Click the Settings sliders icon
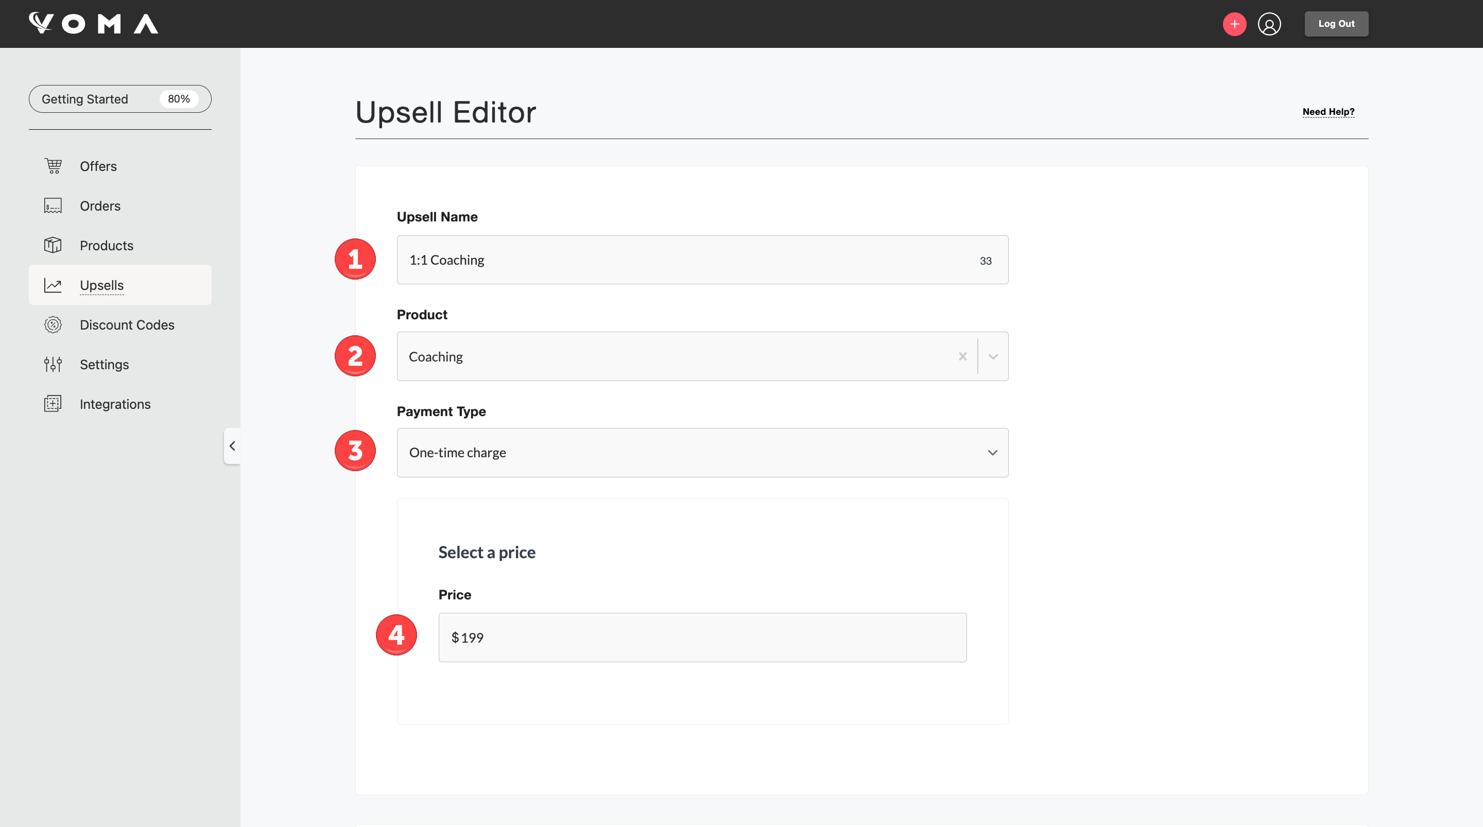This screenshot has width=1483, height=827. [53, 365]
